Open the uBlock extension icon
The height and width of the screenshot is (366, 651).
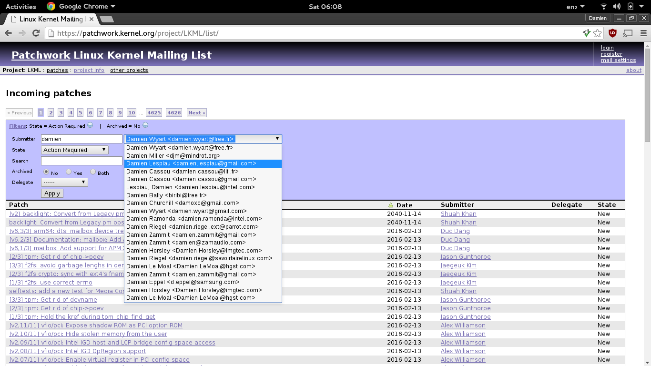coord(613,33)
